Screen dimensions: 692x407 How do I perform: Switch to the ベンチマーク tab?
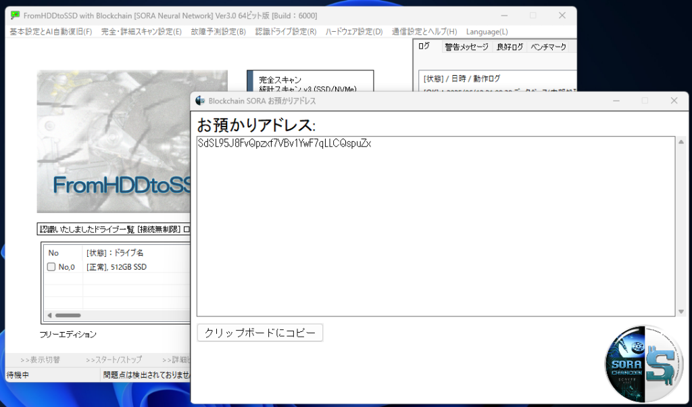point(548,47)
